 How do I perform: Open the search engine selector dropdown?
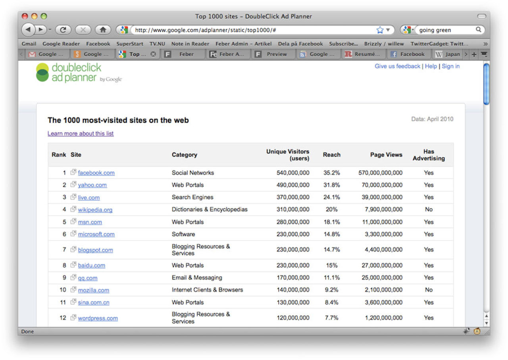(x=408, y=30)
